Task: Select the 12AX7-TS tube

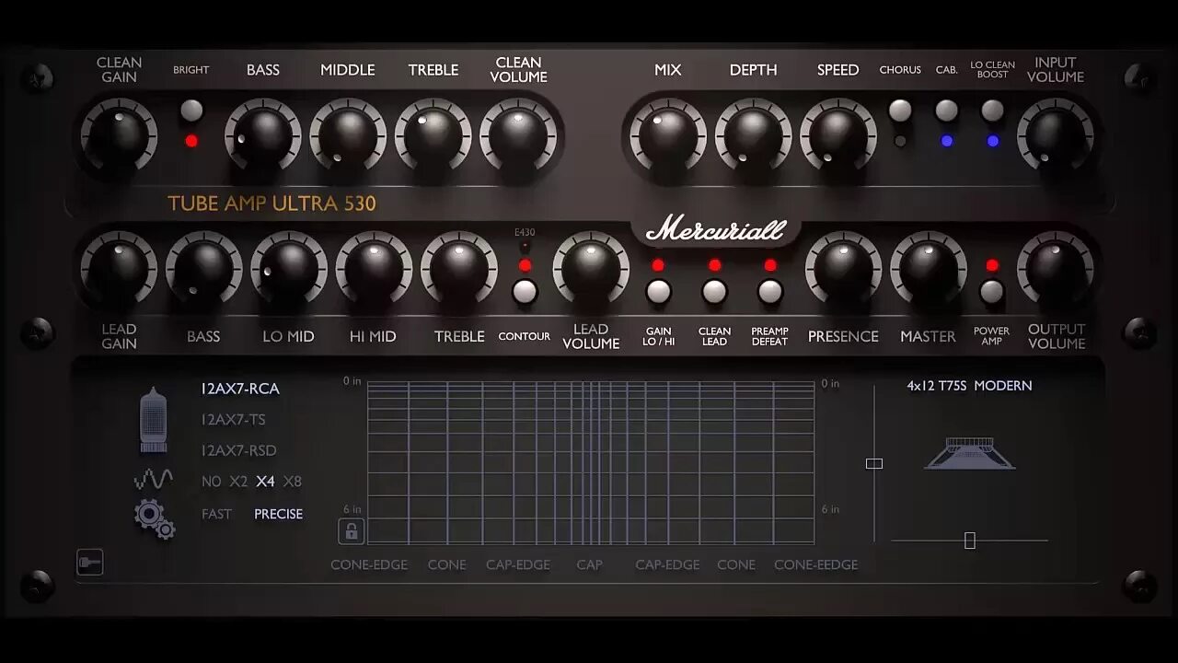Action: [x=233, y=419]
